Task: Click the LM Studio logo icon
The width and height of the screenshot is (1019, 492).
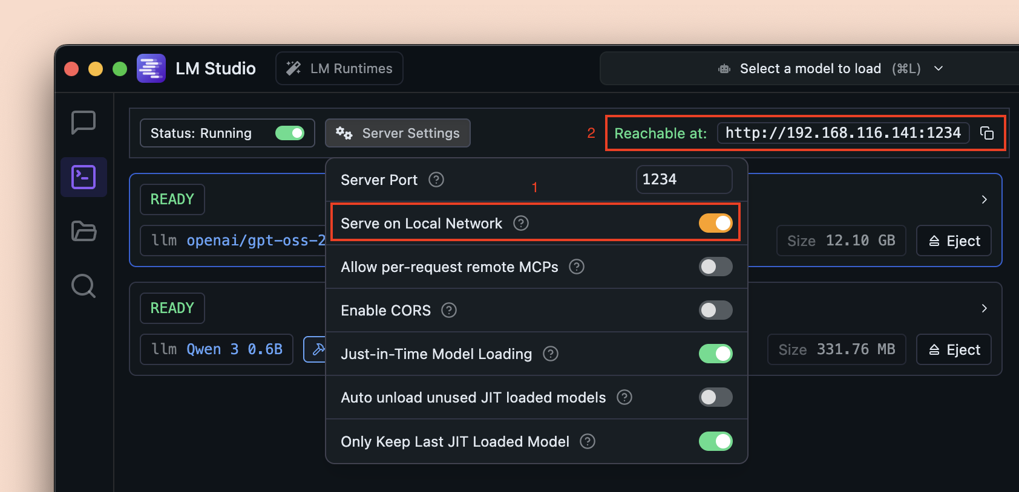Action: 151,68
